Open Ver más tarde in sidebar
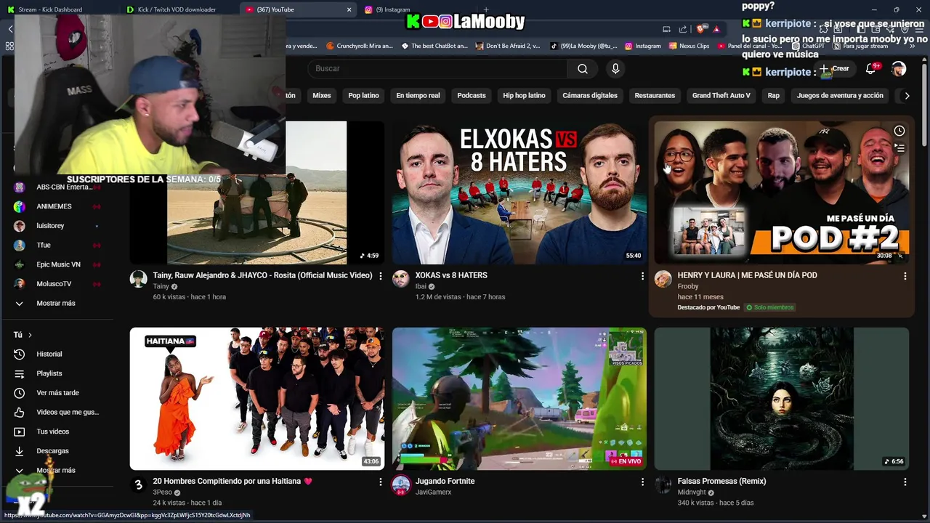This screenshot has width=930, height=523. click(57, 393)
